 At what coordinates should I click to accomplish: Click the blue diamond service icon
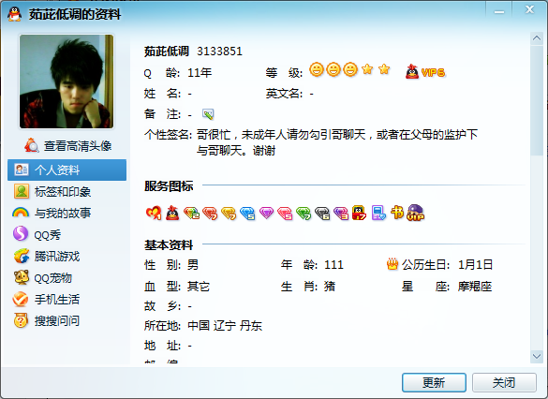(247, 214)
